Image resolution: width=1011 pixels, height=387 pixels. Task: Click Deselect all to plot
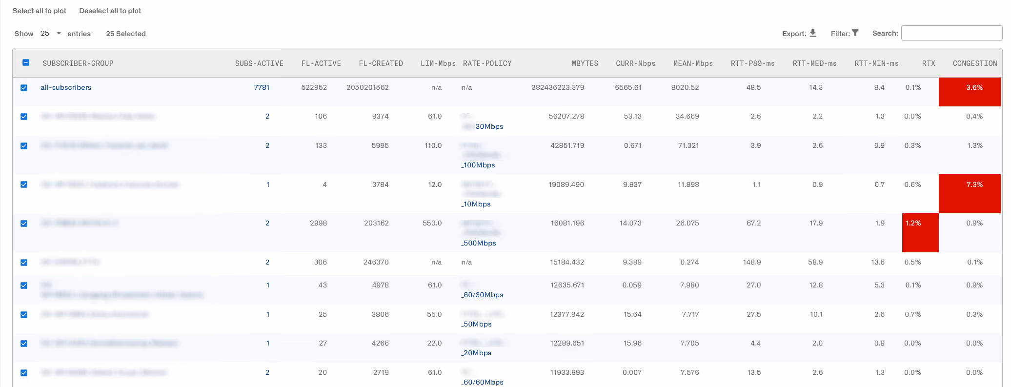[x=110, y=11]
